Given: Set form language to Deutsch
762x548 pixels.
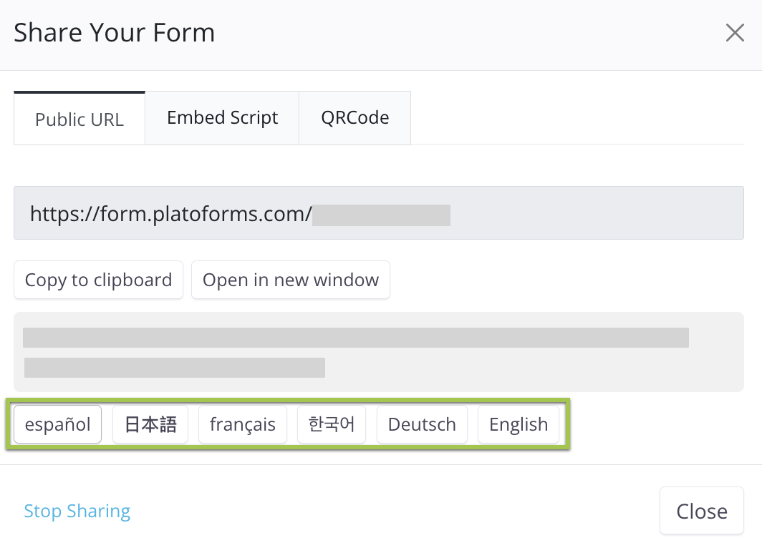Looking at the screenshot, I should [x=421, y=424].
